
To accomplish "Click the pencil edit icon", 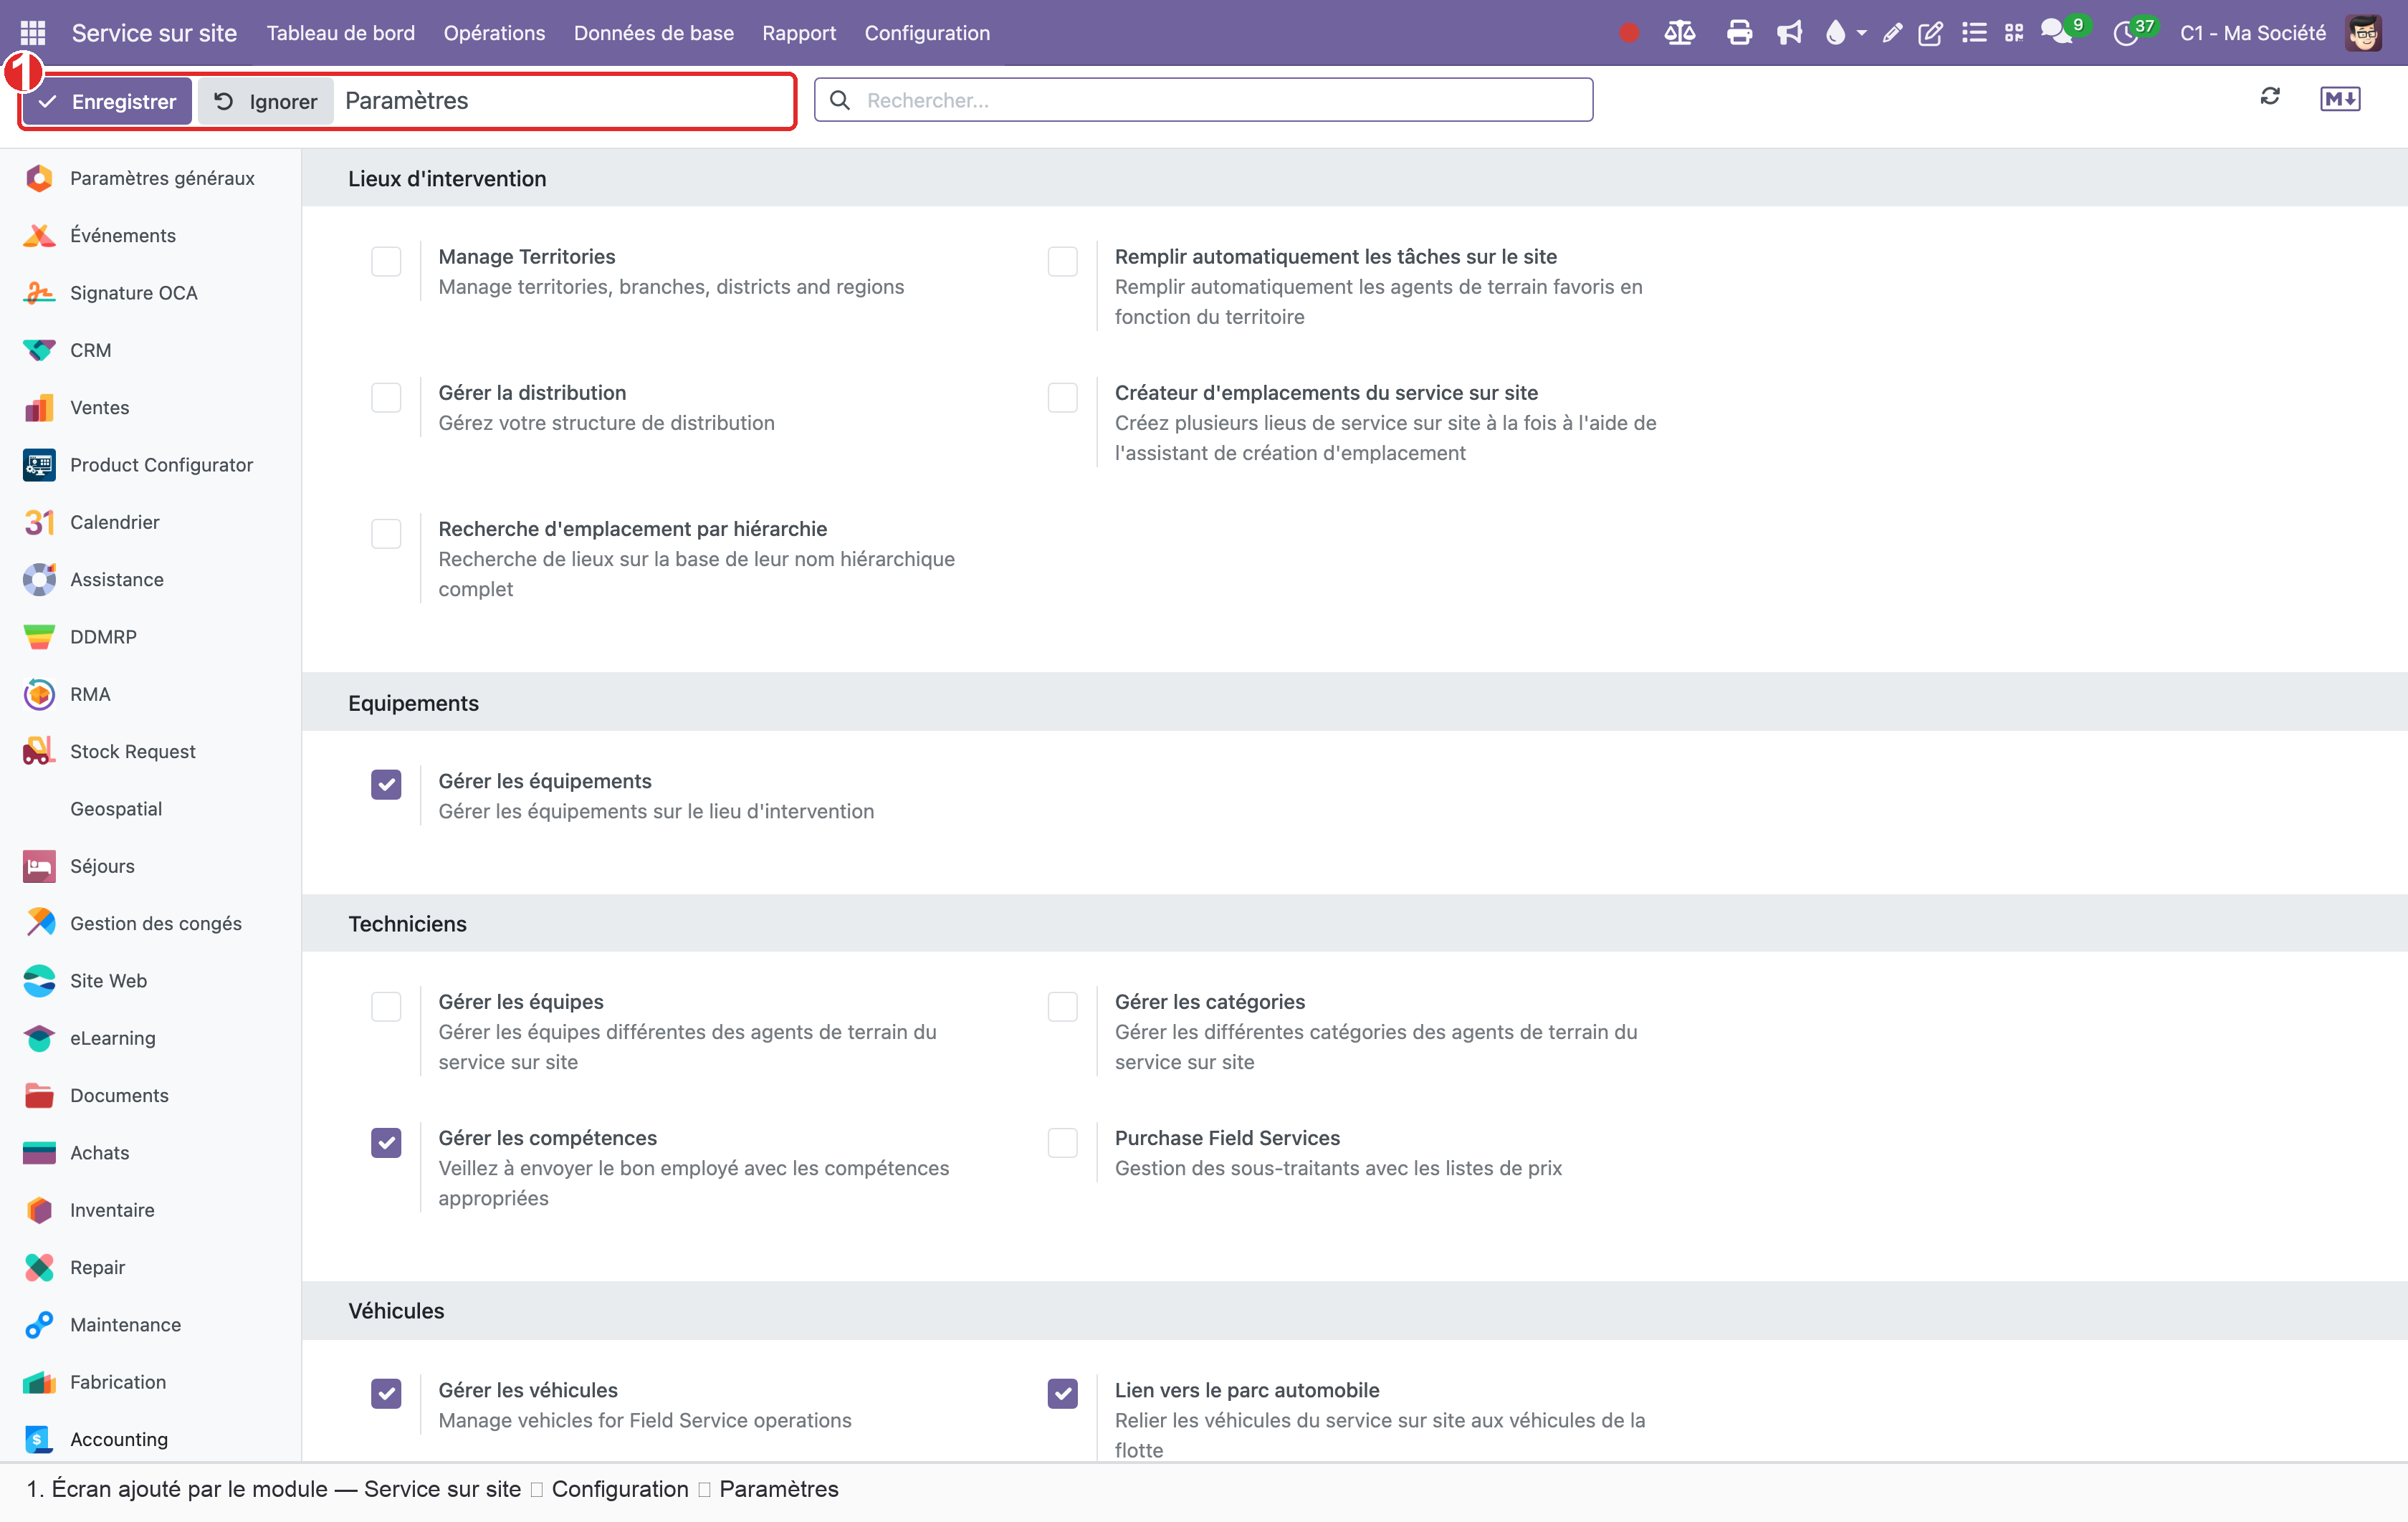I will point(1892,33).
